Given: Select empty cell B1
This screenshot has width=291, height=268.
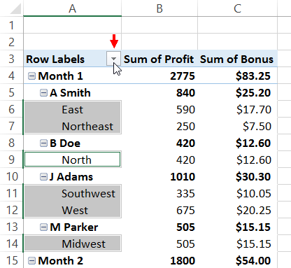Looking at the screenshot, I should (x=159, y=25).
